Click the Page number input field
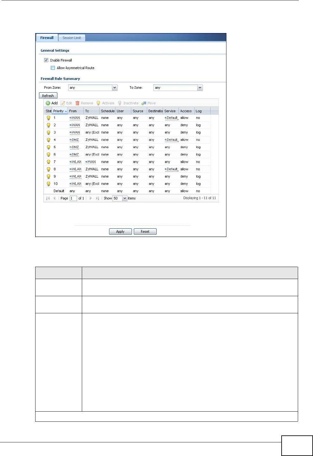The width and height of the screenshot is (313, 456). 73,198
